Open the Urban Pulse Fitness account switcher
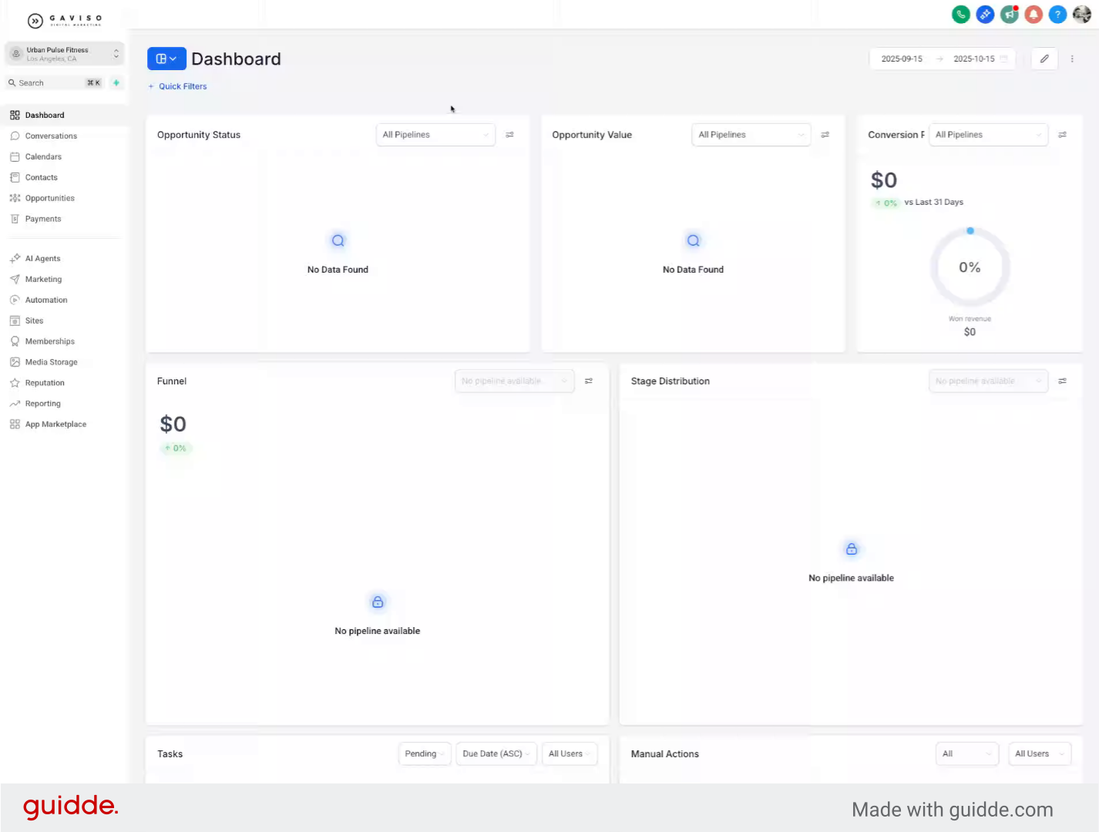 tap(65, 54)
